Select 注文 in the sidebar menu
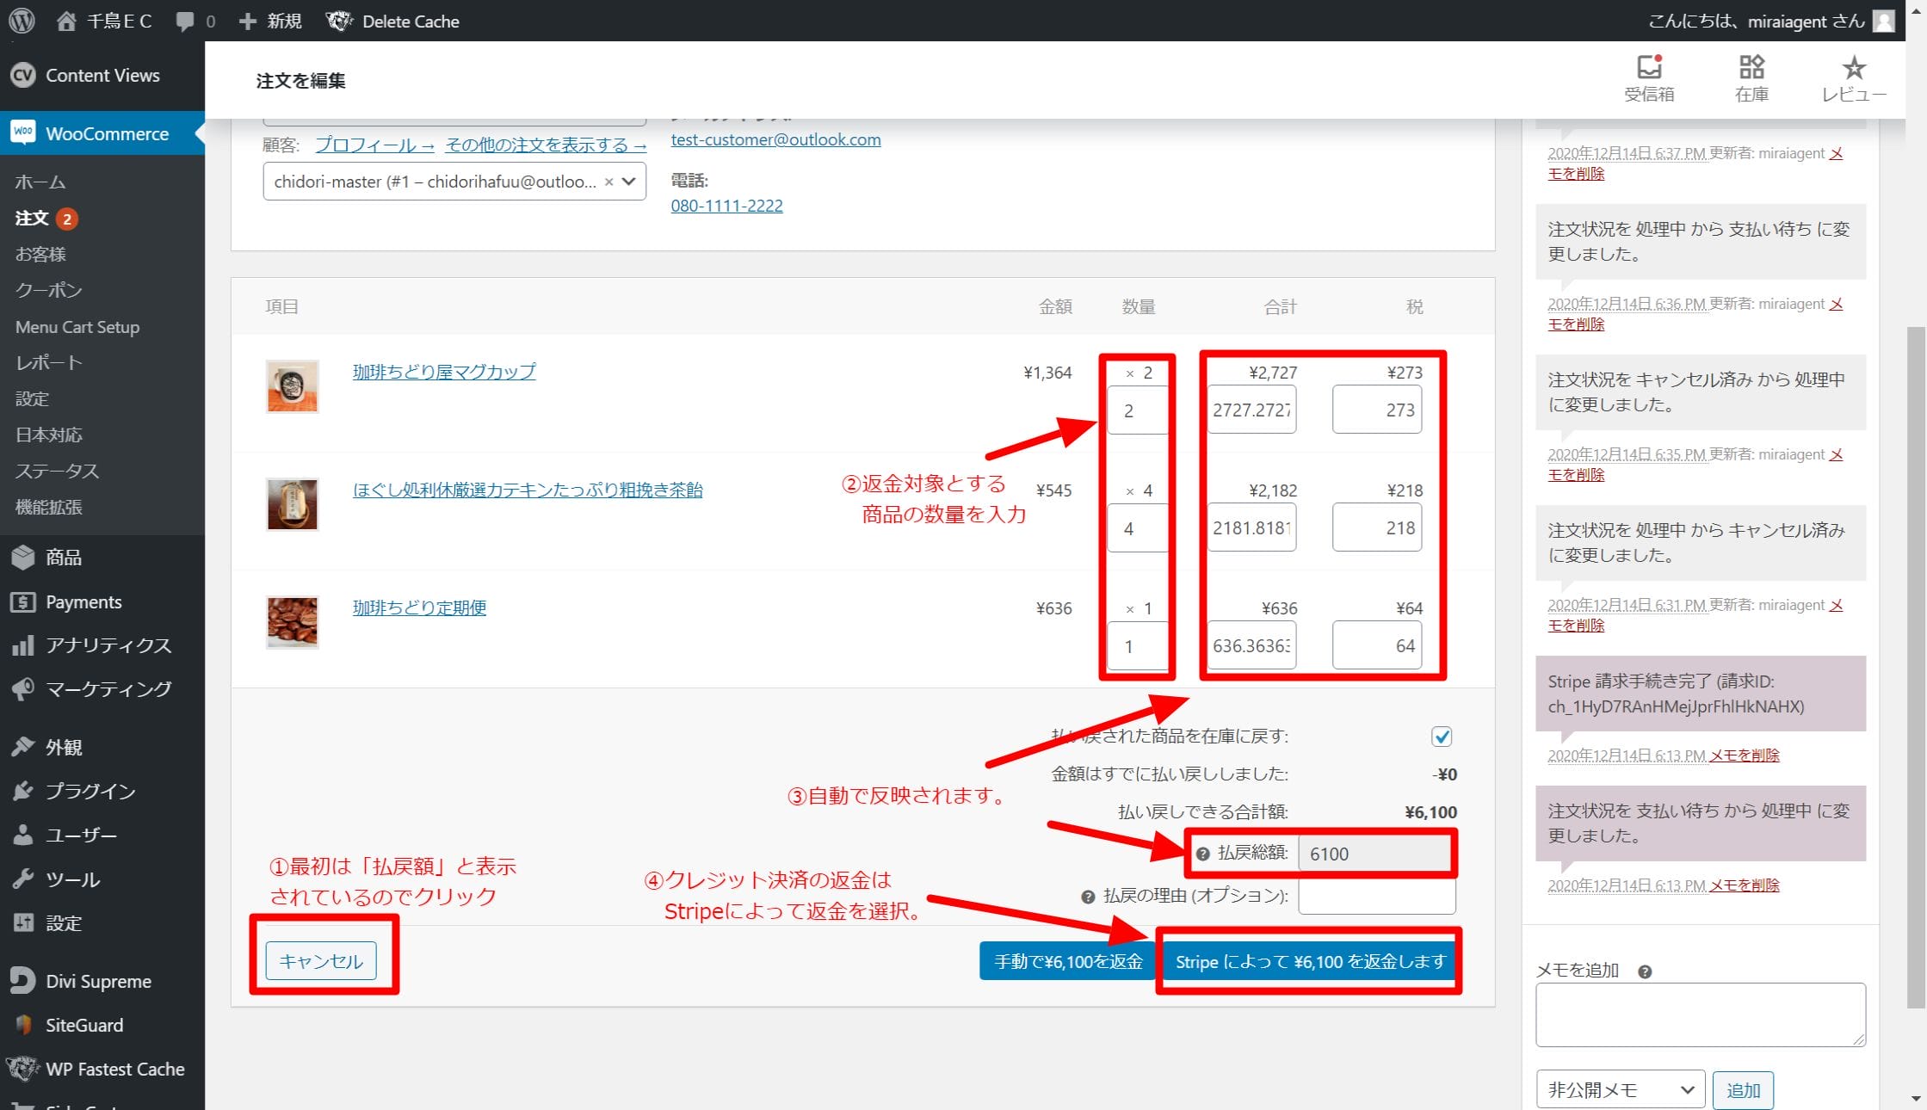This screenshot has height=1110, width=1927. coord(33,218)
